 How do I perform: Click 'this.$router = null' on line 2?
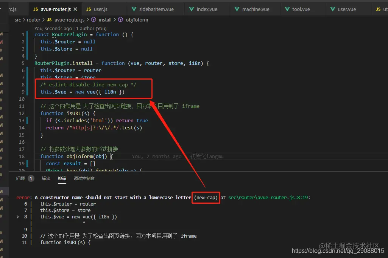click(68, 42)
